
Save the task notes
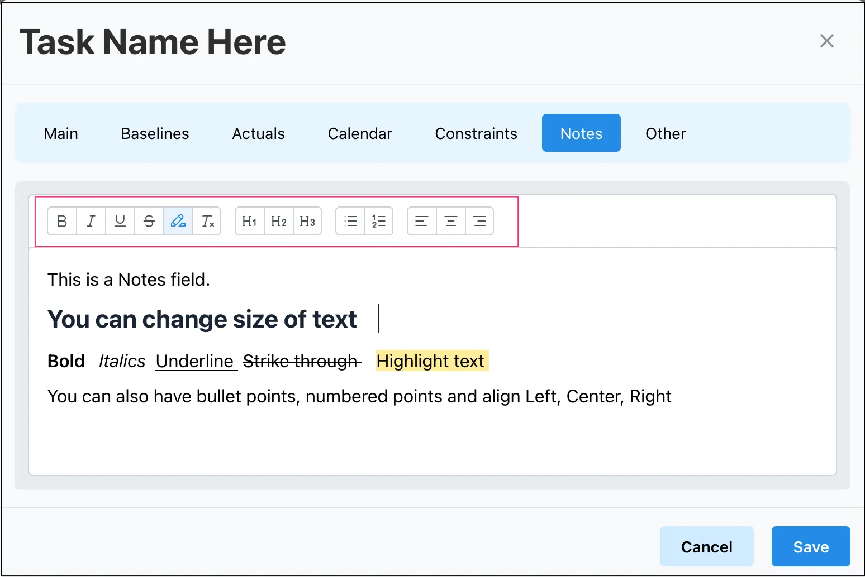(811, 546)
